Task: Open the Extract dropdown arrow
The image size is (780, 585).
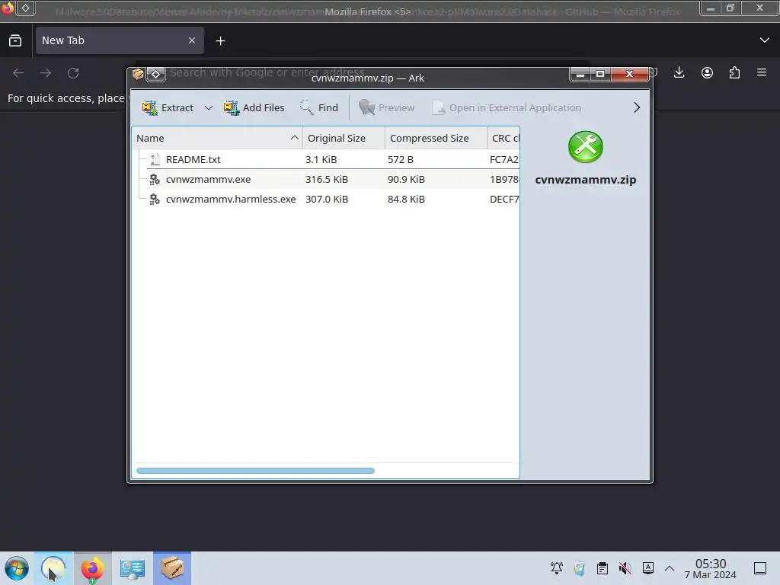Action: 209,107
